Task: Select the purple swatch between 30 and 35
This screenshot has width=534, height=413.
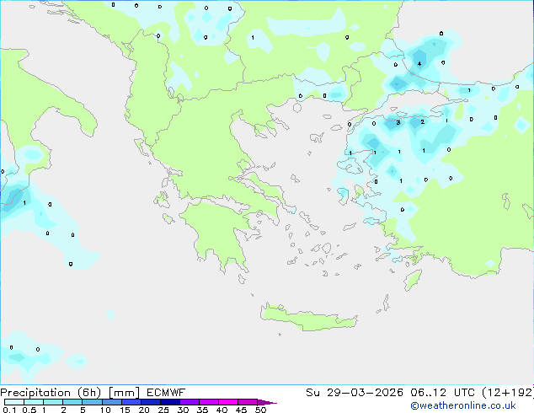Action: (x=190, y=402)
